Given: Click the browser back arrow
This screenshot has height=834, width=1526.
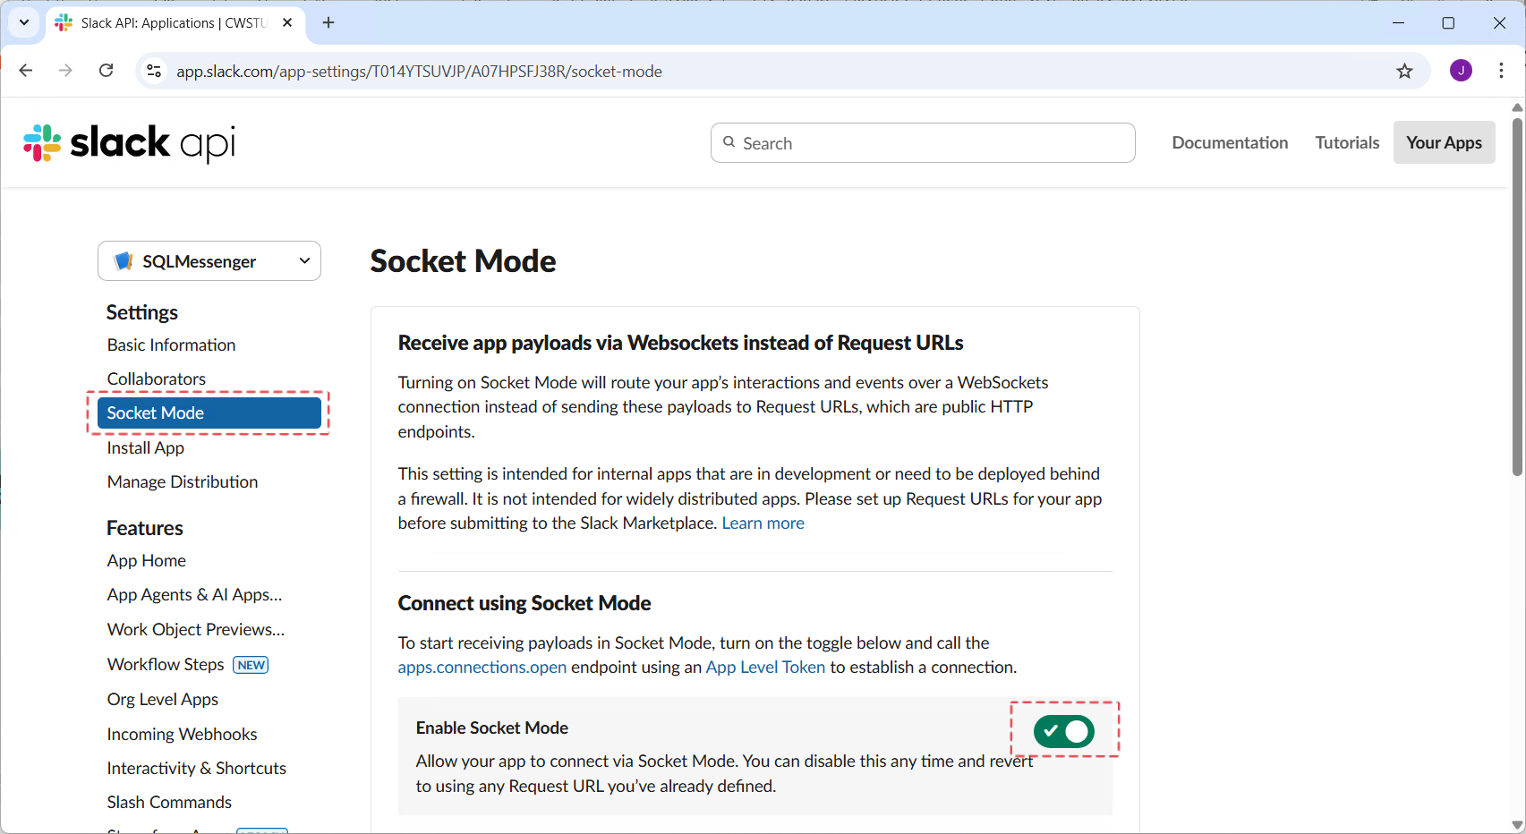Looking at the screenshot, I should tap(26, 71).
